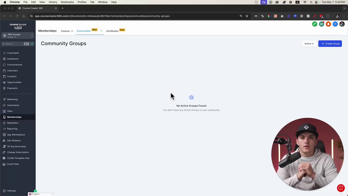Image resolution: width=348 pixels, height=196 pixels.
Task: Click the green quick-action lightning icon
Action: [x=32, y=44]
